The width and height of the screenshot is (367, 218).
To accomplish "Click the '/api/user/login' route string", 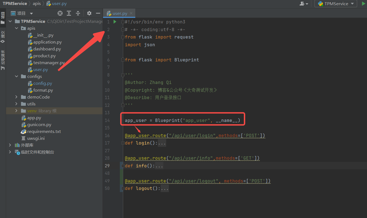I will (192, 135).
